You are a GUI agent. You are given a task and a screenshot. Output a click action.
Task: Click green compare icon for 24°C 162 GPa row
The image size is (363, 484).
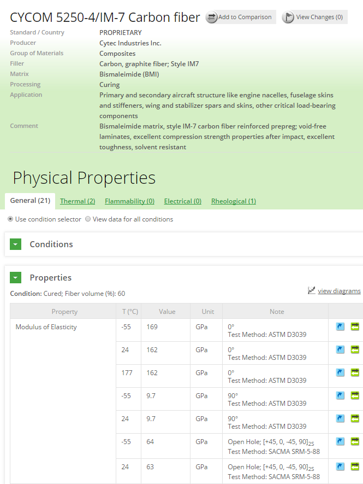[x=355, y=349]
